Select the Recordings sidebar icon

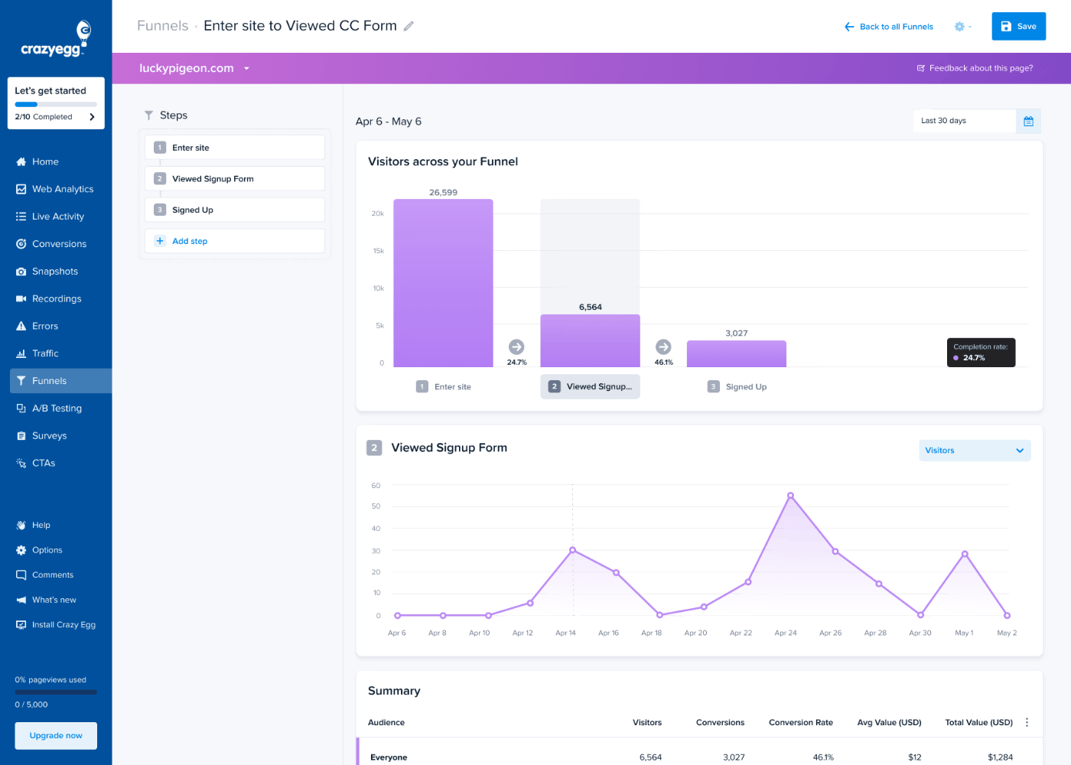(57, 298)
